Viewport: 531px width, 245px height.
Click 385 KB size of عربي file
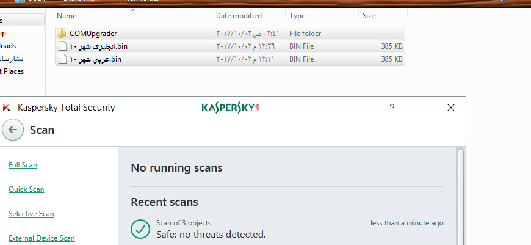pyautogui.click(x=392, y=59)
